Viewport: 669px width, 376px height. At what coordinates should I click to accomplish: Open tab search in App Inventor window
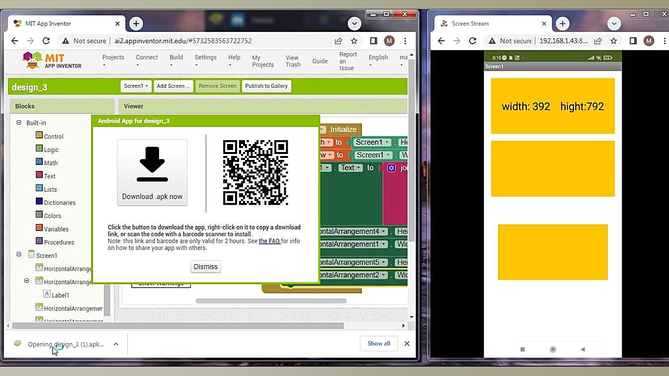354,23
